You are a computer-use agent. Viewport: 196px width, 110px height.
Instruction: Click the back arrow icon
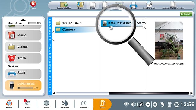[x=162, y=105]
